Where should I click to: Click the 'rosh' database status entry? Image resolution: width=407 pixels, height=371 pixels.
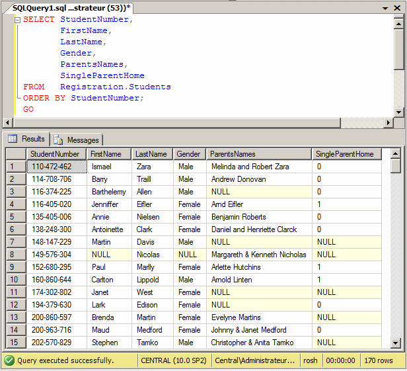(x=311, y=360)
